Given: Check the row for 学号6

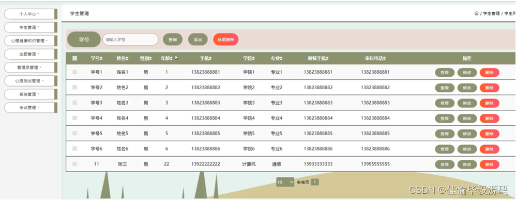Looking at the screenshot, I should click(x=74, y=148).
